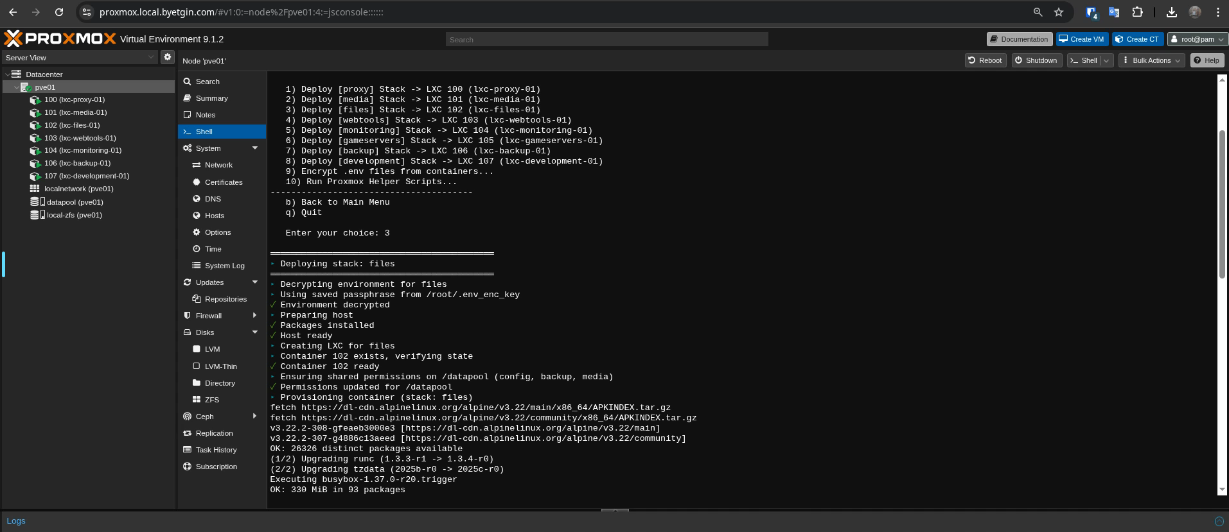Open node Options
The width and height of the screenshot is (1229, 532).
tap(218, 232)
